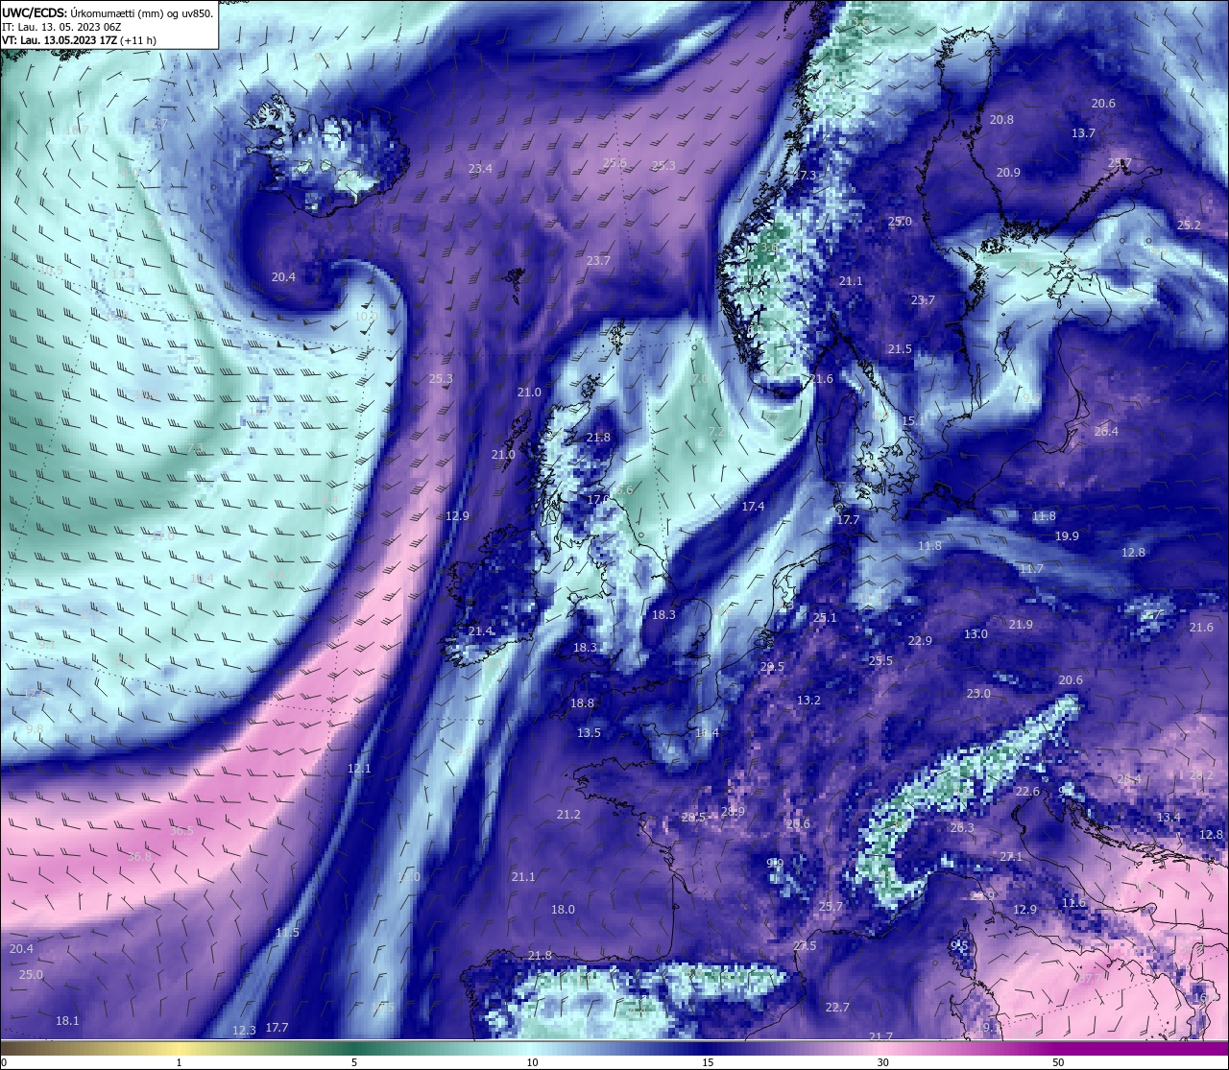Click the 13.5 value in the Channel
Image resolution: width=1229 pixels, height=1070 pixels.
589,733
